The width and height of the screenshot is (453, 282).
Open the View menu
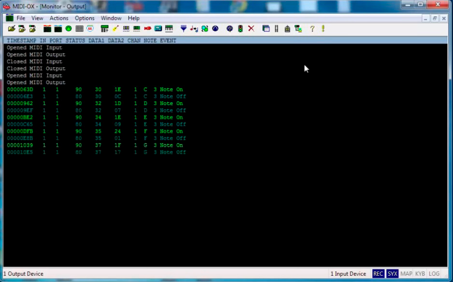37,18
